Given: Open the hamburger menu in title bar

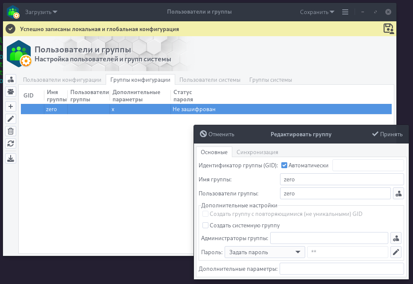Looking at the screenshot, I should [x=345, y=12].
